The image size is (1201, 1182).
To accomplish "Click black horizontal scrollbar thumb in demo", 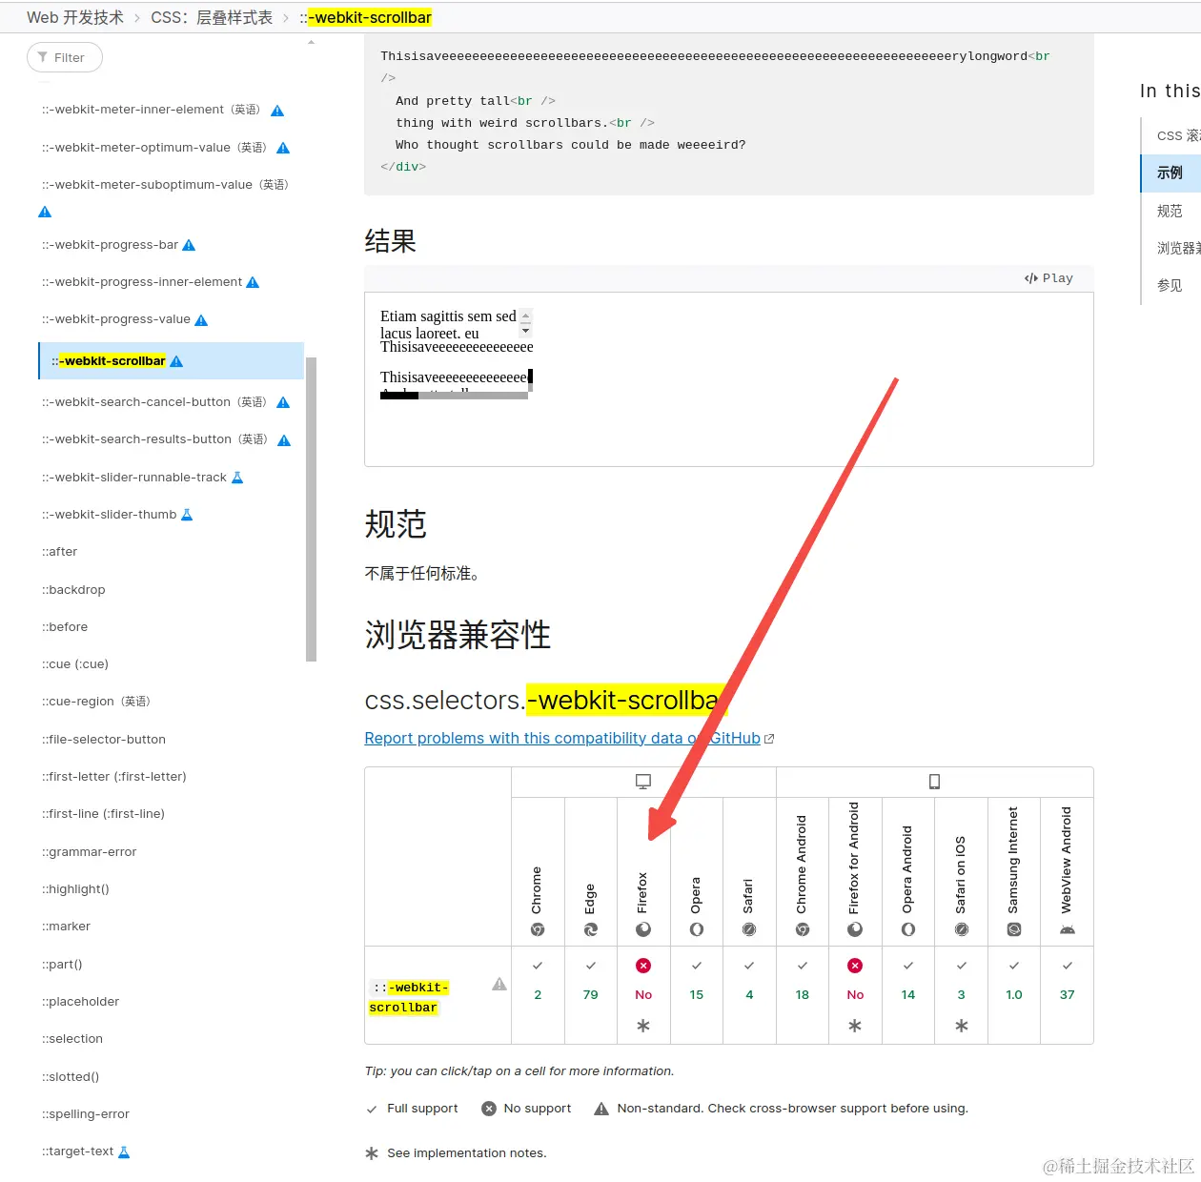I will pyautogui.click(x=399, y=395).
